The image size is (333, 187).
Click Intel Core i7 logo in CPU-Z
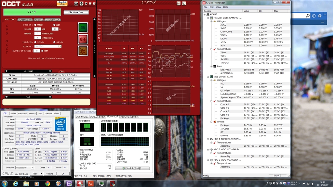pyautogui.click(x=60, y=124)
